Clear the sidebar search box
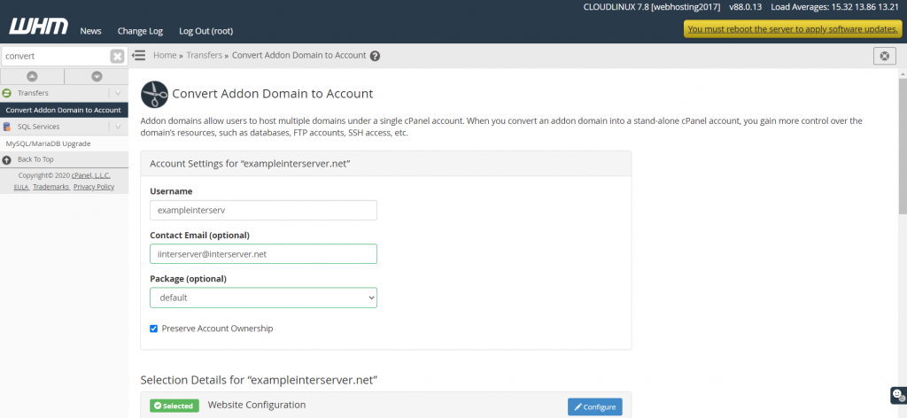The width and height of the screenshot is (907, 418). pos(117,56)
